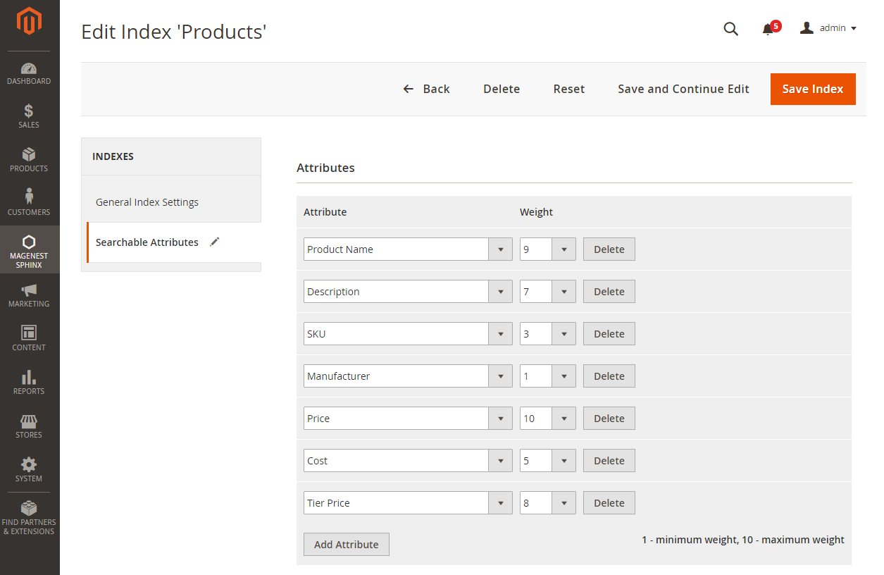Open the weight dropdown for Price

point(564,418)
